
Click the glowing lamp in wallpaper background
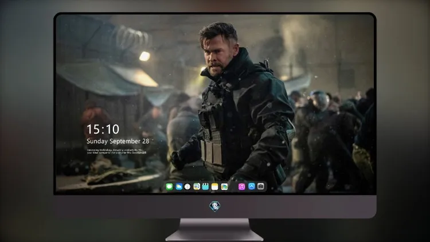pos(144,56)
